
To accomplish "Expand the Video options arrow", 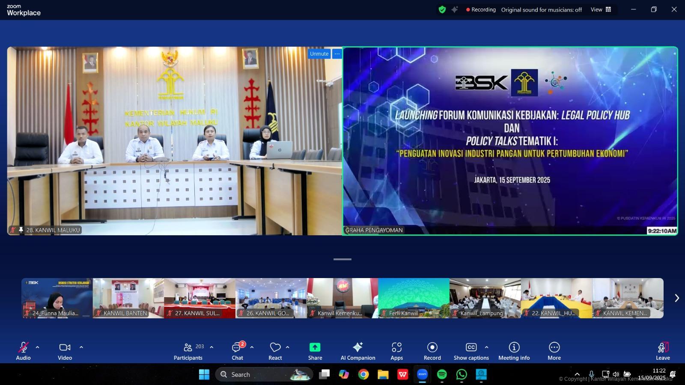I will click(81, 347).
